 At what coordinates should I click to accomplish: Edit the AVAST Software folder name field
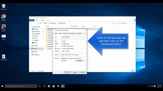click(x=73, y=37)
